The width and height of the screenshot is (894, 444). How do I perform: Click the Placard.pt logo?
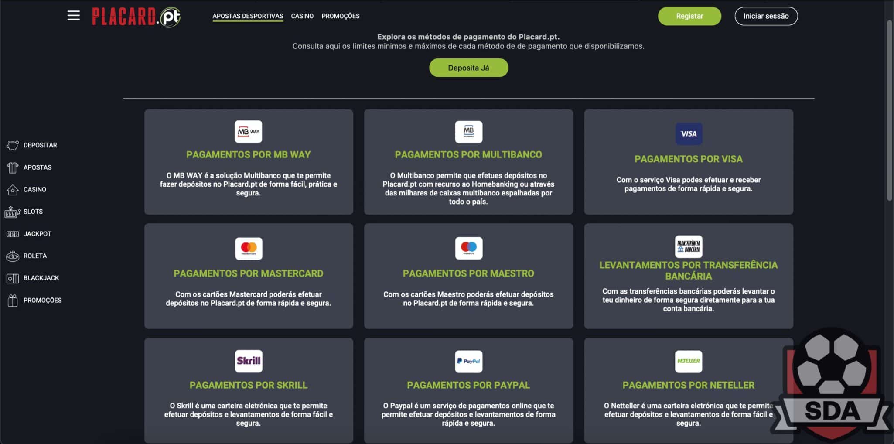click(136, 17)
